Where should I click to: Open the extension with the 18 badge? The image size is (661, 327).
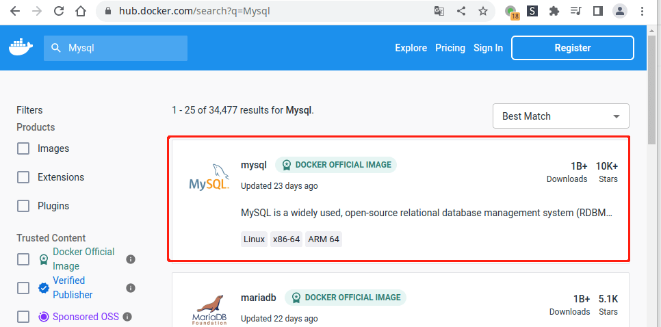click(513, 12)
